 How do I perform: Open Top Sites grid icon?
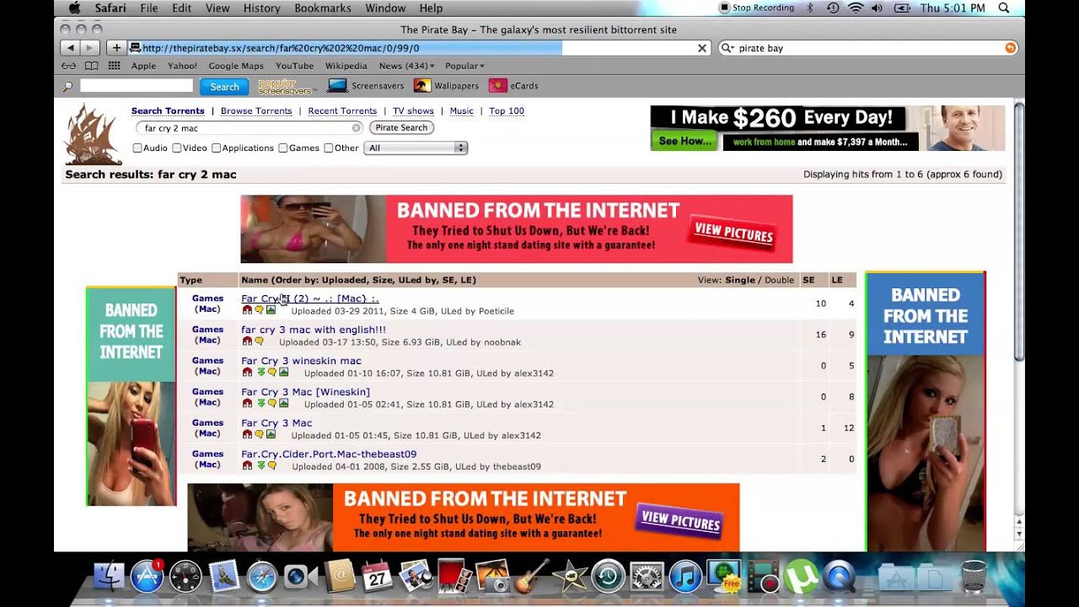click(x=114, y=66)
